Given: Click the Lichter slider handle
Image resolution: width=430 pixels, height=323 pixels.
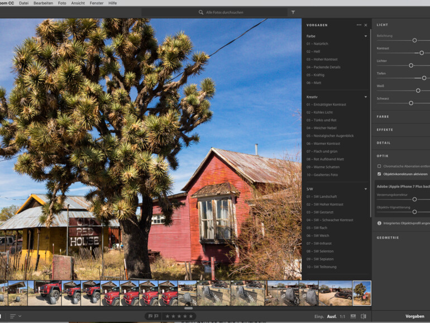Looking at the screenshot, I should 411,65.
